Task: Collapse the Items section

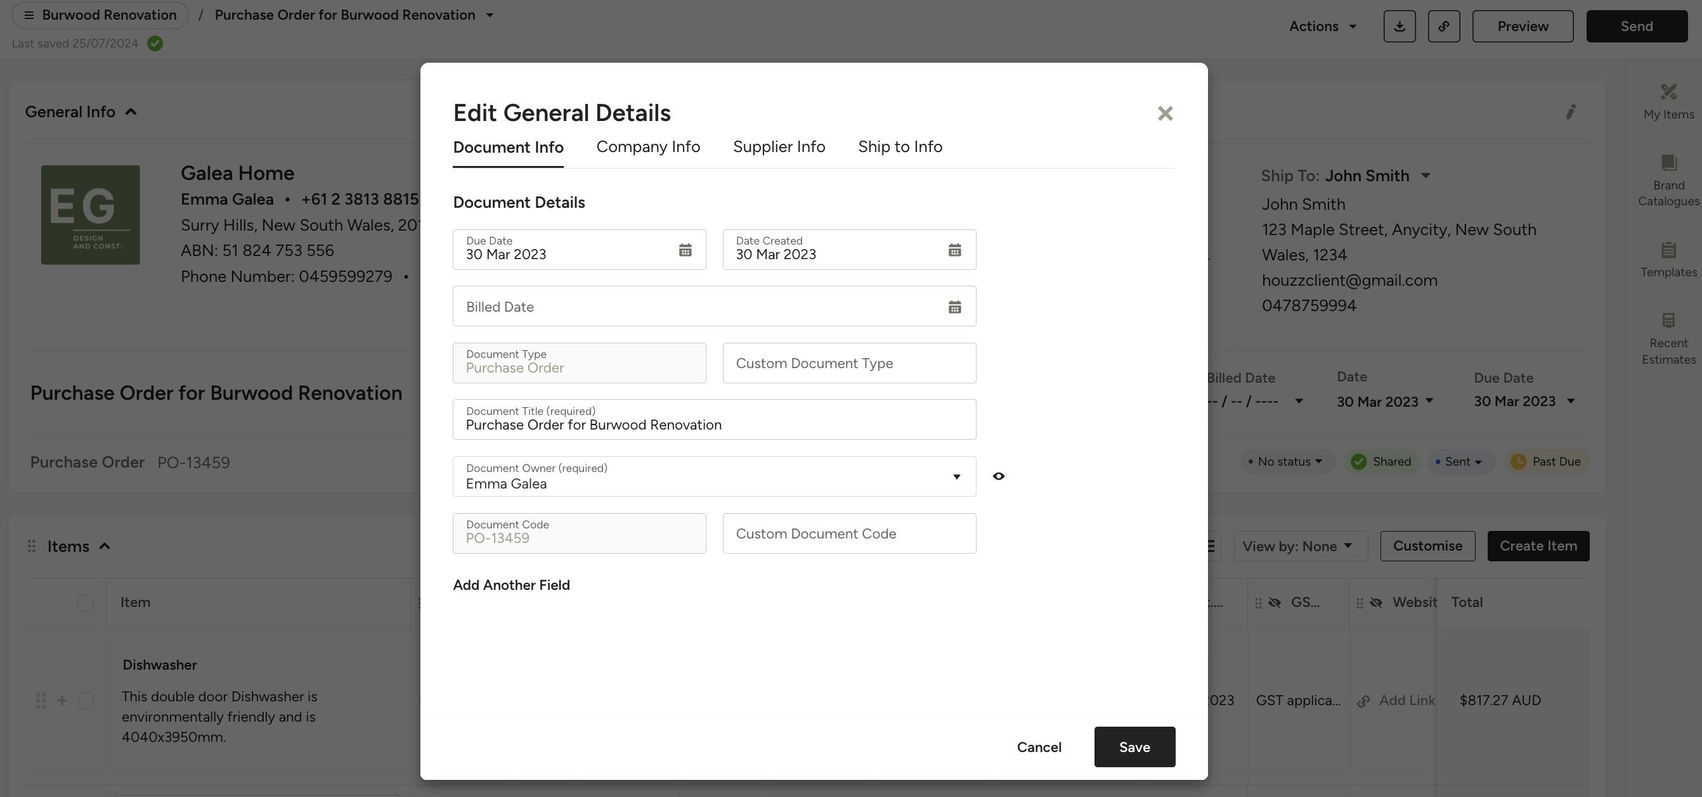Action: pos(105,546)
